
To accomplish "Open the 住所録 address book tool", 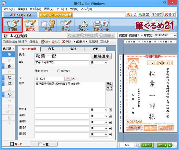I will click(12, 25).
